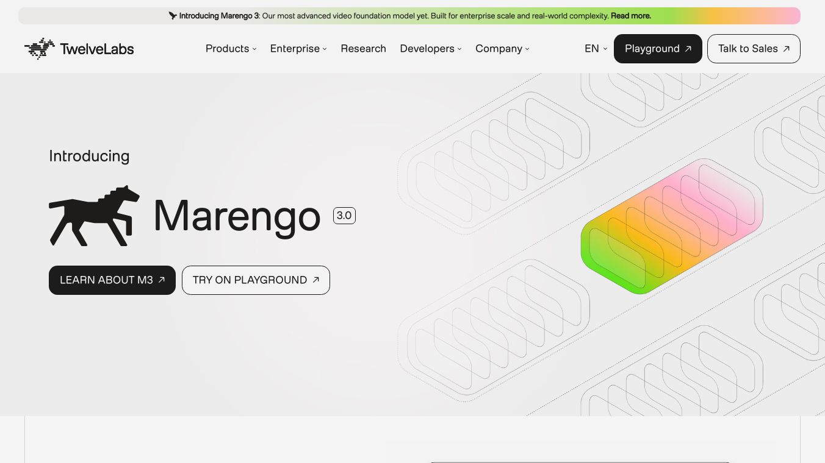Click the arrow icon on Playground button

coord(688,49)
